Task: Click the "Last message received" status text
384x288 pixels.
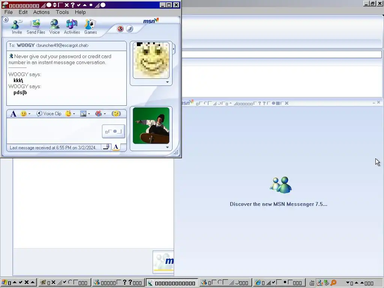Action: (53, 148)
